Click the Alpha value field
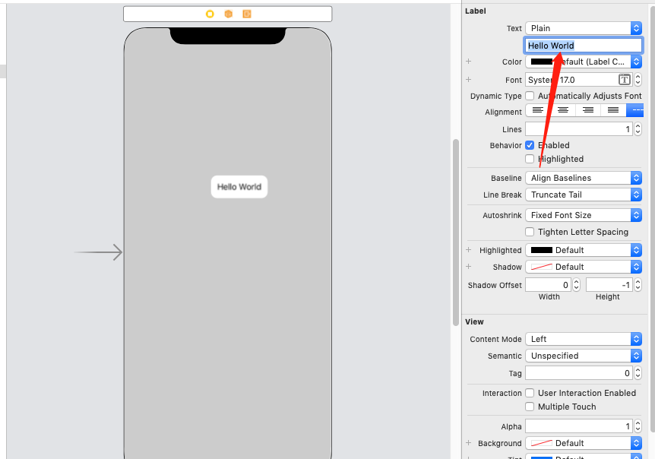The height and width of the screenshot is (459, 655). click(x=579, y=426)
